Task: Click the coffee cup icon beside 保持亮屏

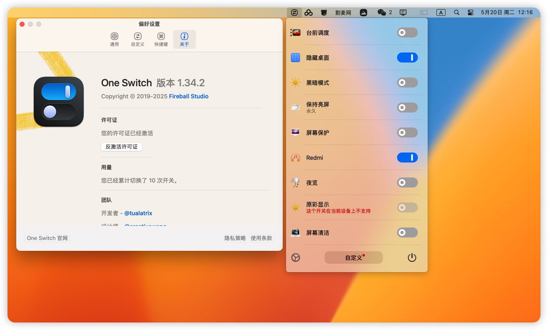Action: coord(296,107)
